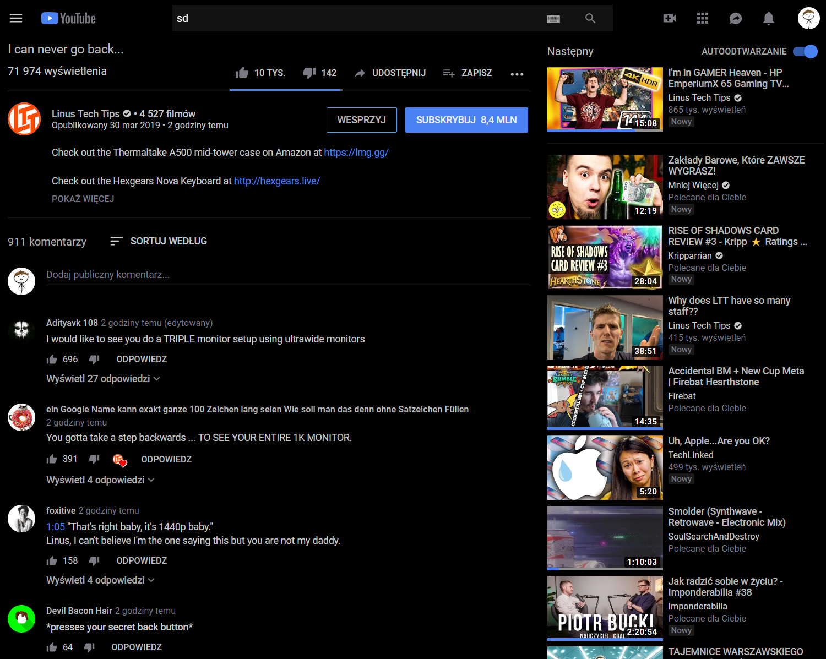Click the search magnifier button

pyautogui.click(x=590, y=18)
